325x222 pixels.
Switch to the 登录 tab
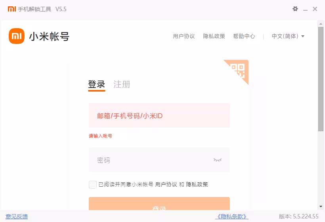97,84
